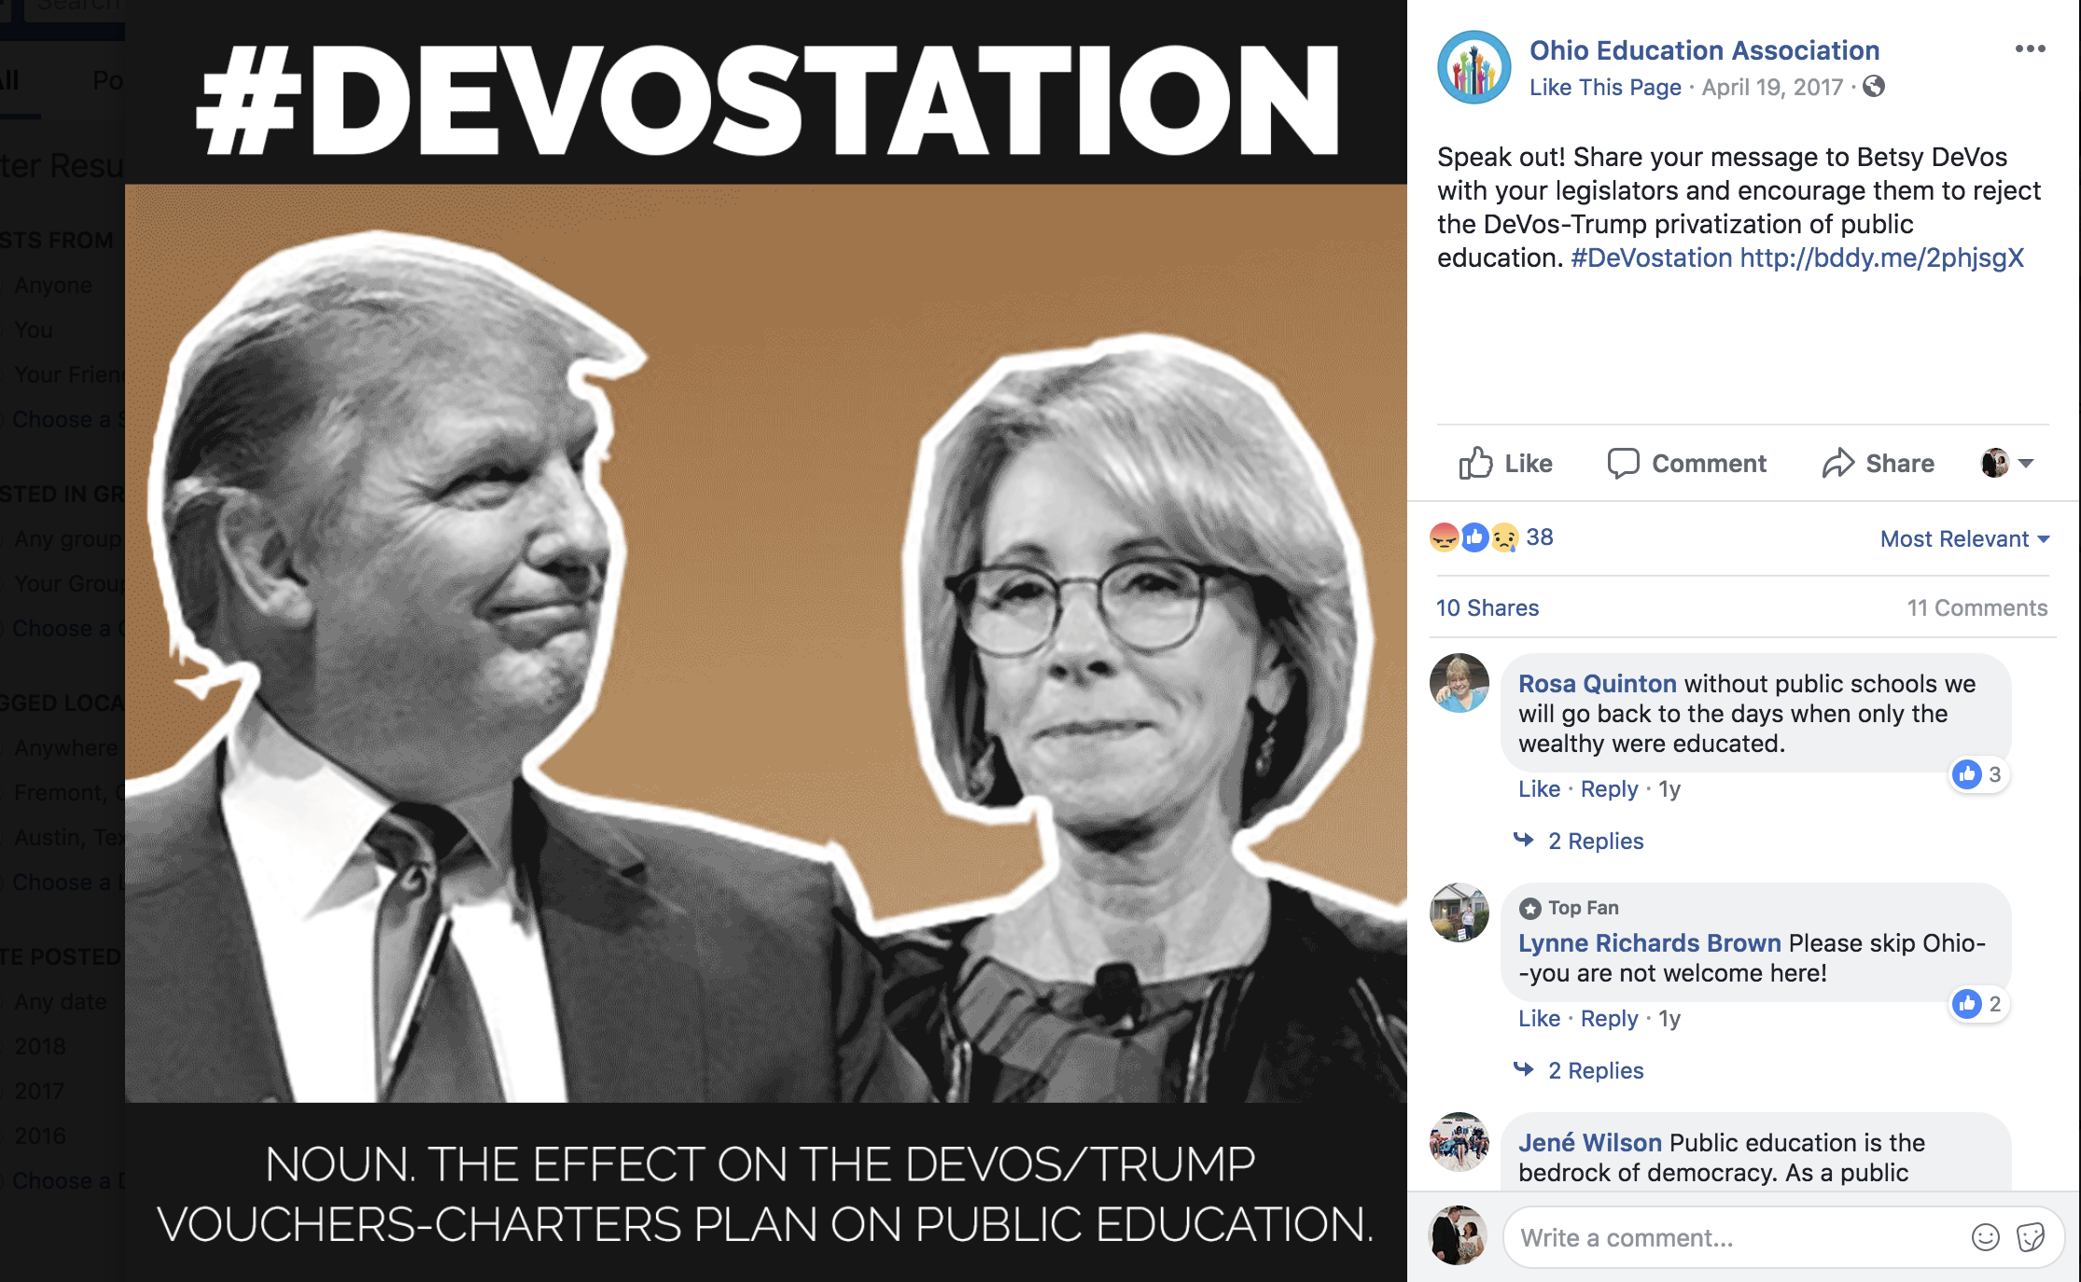Click the public globe privacy icon
The width and height of the screenshot is (2081, 1282).
[1873, 87]
